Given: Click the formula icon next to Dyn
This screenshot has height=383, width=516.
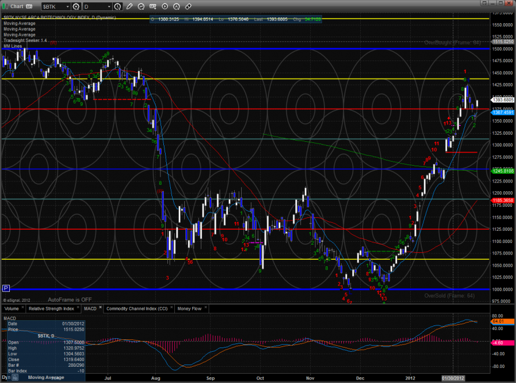Looking at the screenshot, I should tap(15, 378).
